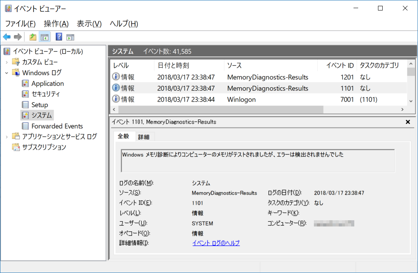
Task: Select MemoryDiagnostics-Results source in 1201 row
Action: pyautogui.click(x=268, y=77)
